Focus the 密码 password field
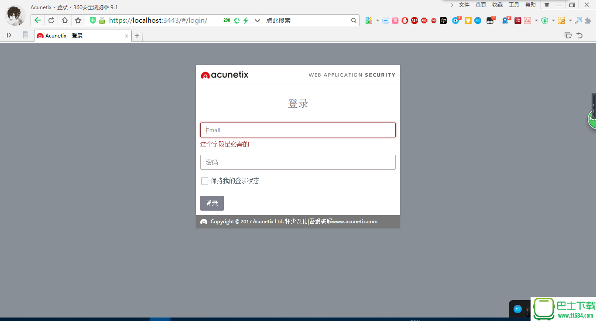 click(x=298, y=162)
